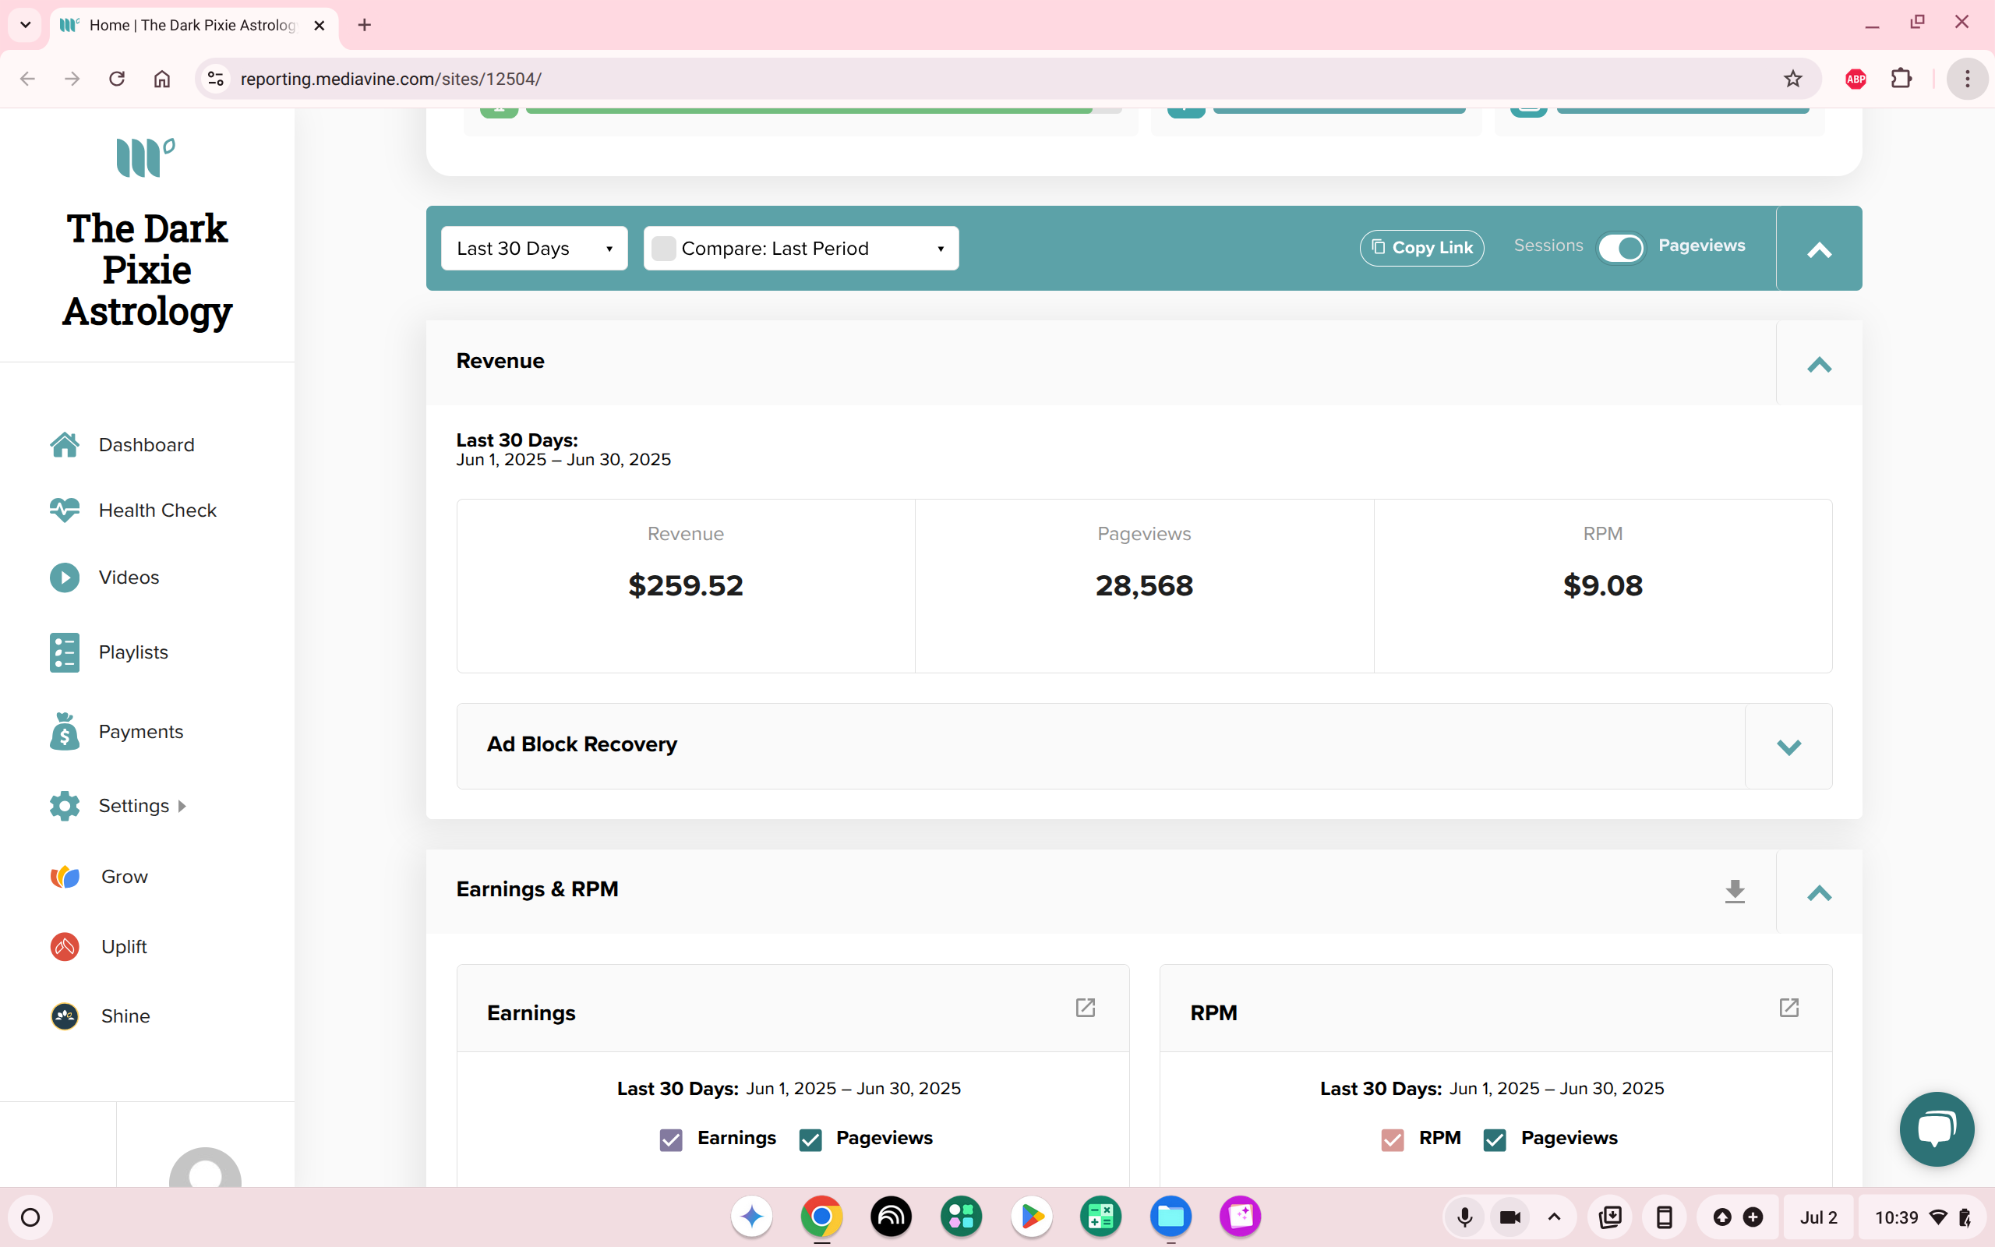
Task: Click Copy Link button
Action: click(1421, 247)
